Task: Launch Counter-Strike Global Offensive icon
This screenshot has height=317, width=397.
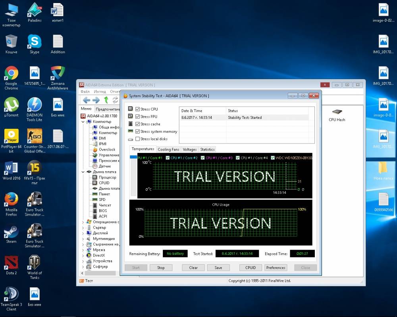Action: tap(35, 141)
